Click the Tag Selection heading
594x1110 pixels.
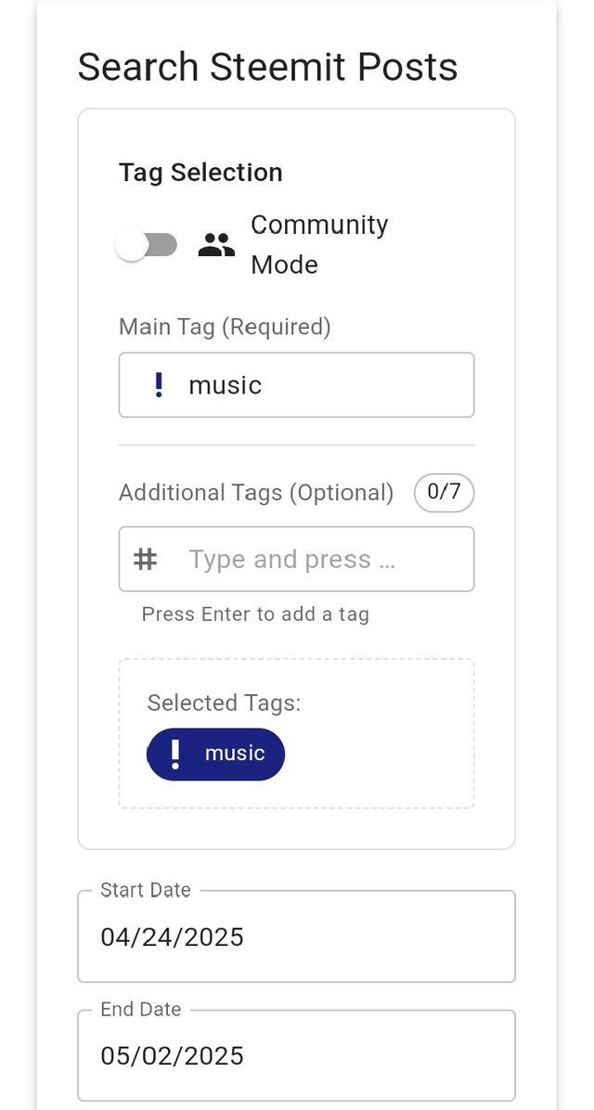pos(200,172)
